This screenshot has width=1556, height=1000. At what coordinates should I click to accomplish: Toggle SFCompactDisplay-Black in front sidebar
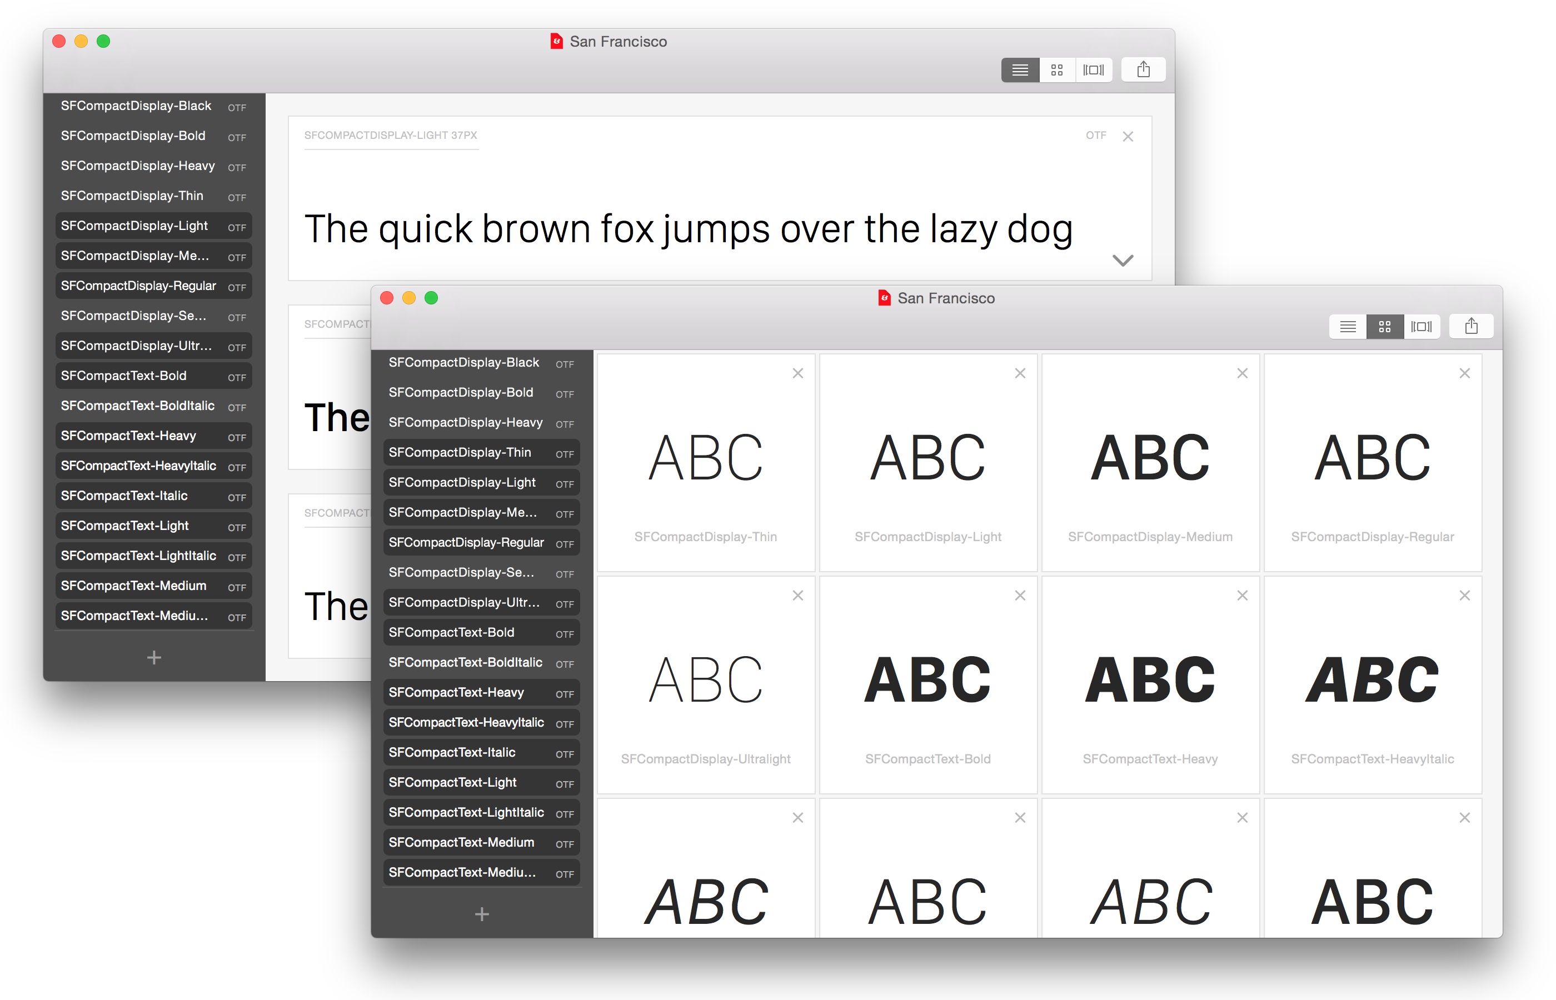(x=463, y=362)
